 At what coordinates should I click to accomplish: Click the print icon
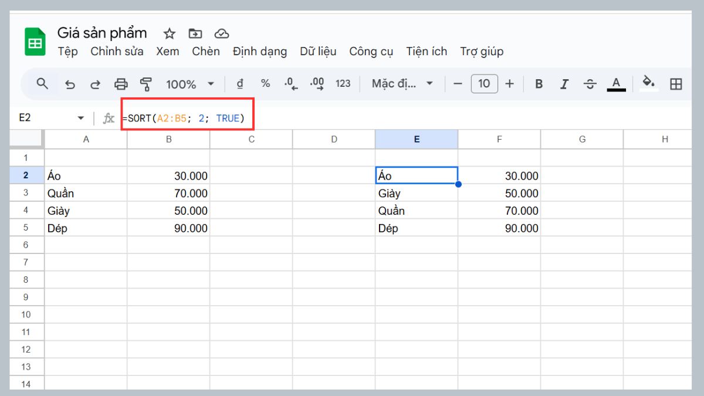coord(121,83)
